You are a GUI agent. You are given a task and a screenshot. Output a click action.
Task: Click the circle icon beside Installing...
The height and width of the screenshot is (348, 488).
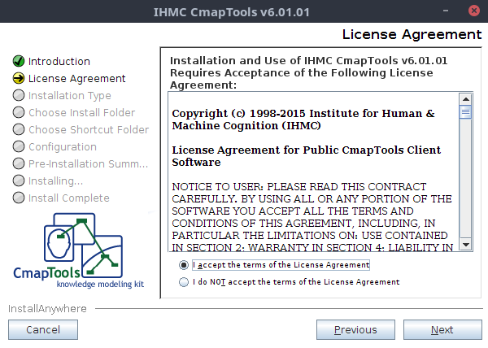19,181
